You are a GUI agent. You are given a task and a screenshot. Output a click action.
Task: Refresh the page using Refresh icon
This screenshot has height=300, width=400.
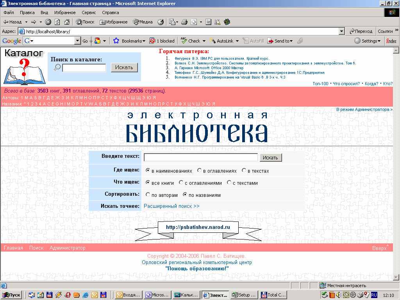coord(57,22)
